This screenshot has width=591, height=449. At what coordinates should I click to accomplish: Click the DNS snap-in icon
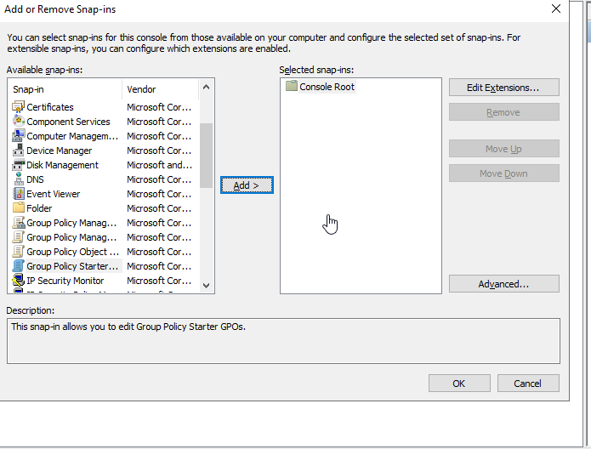point(19,179)
